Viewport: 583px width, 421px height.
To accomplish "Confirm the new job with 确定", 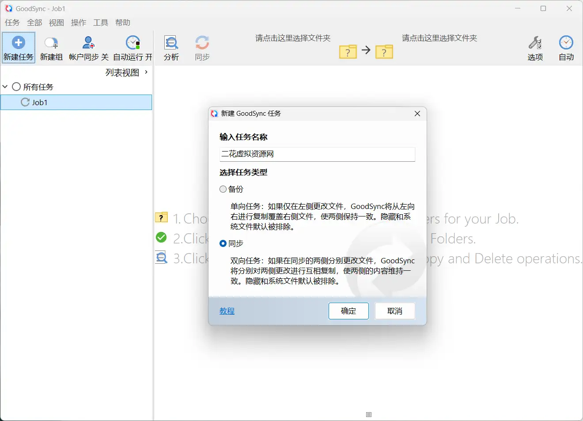I will pyautogui.click(x=348, y=311).
